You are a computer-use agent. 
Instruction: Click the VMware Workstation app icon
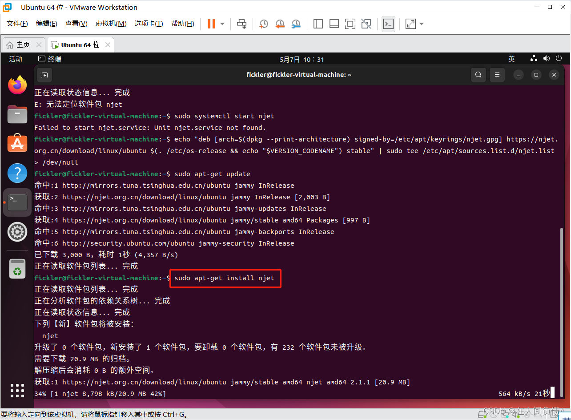[7, 7]
